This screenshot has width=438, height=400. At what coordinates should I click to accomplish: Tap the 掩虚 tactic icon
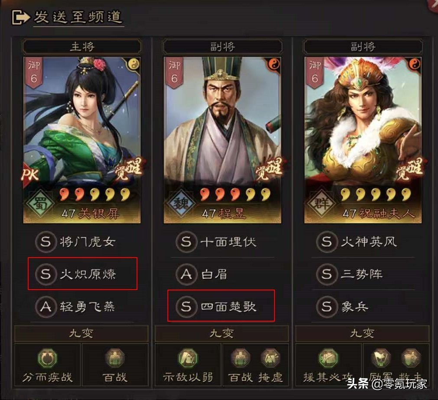(x=270, y=357)
